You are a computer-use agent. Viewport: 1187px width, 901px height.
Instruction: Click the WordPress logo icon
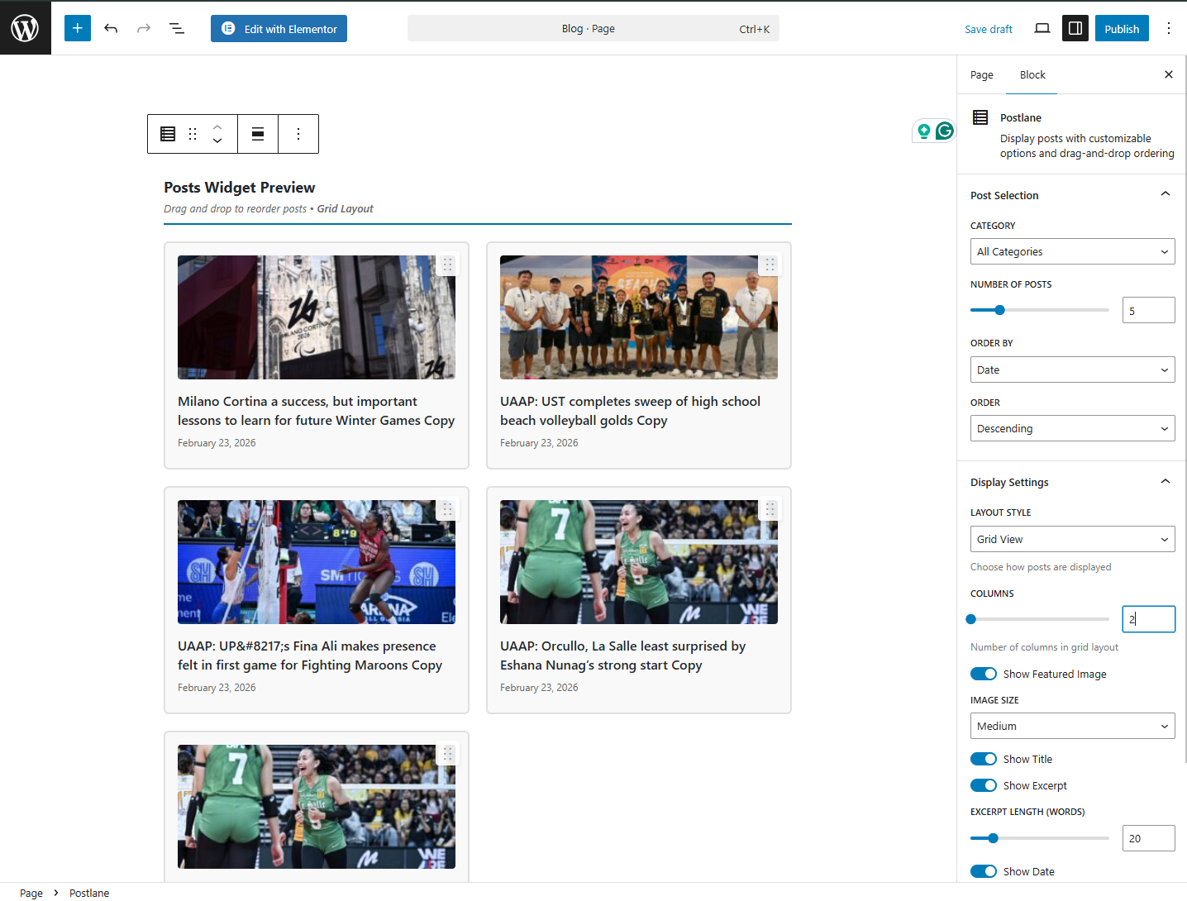point(25,28)
